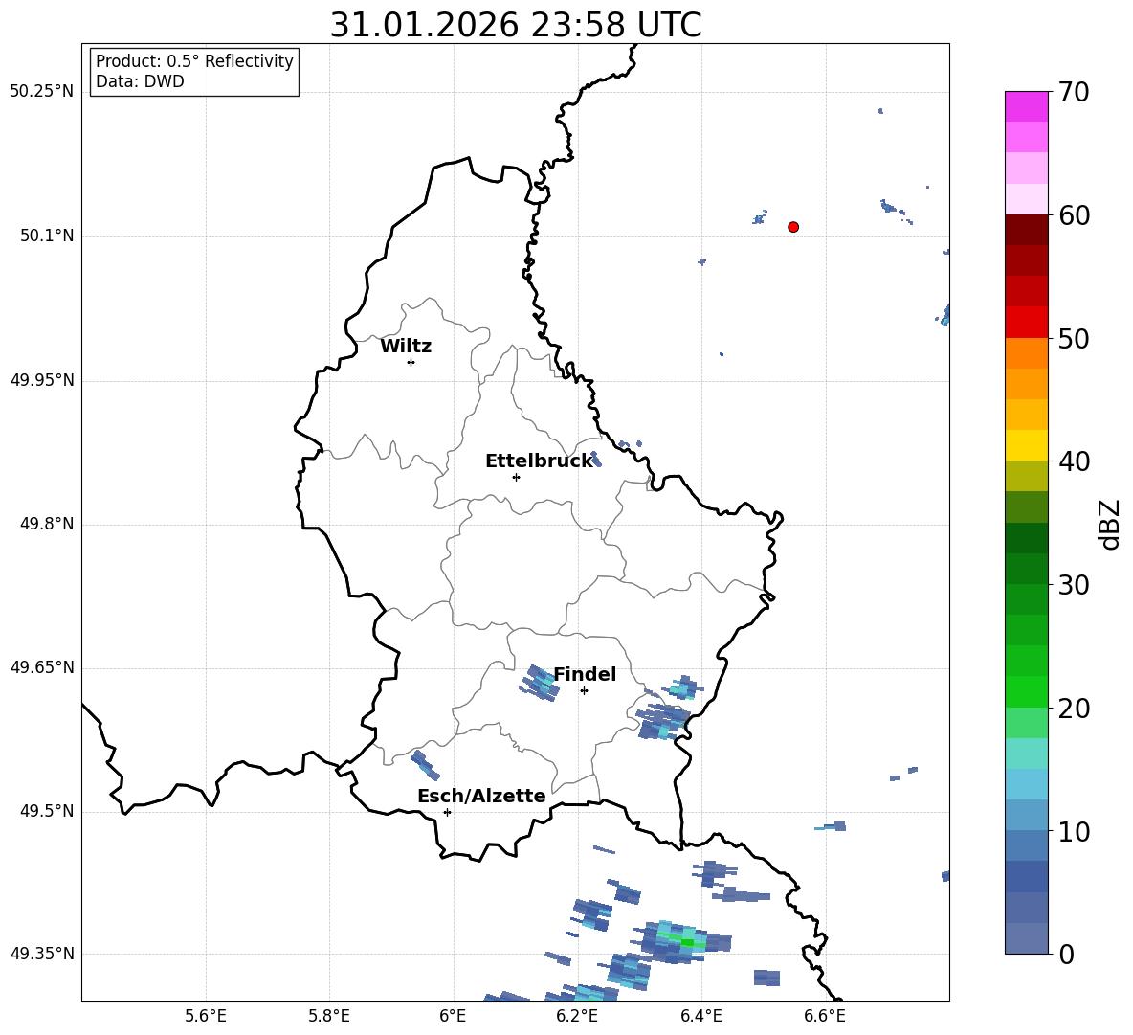Click the orange colorbar segment below 50
Image resolution: width=1133 pixels, height=1035 pixels.
point(1026,352)
